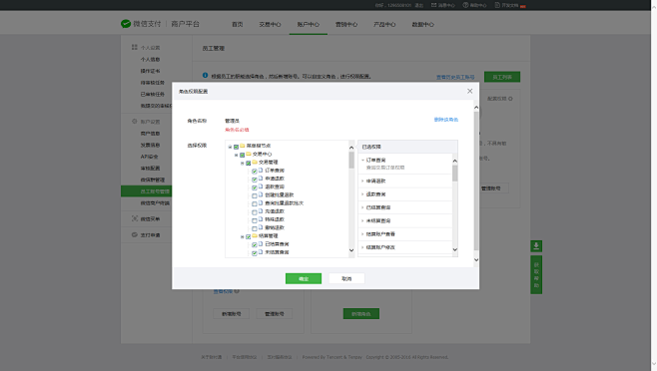Check the 查询批量退款批次 checkbox

click(255, 203)
